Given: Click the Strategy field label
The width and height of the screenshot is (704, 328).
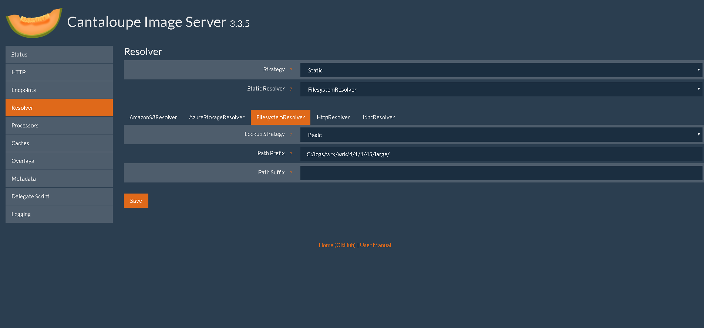Looking at the screenshot, I should click(274, 69).
